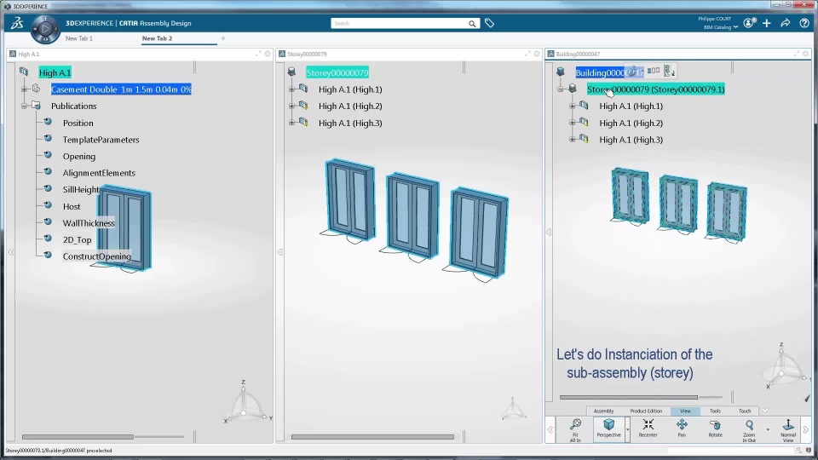Expand High A.1 (High.1) in the Building panel
Viewport: 818px width, 460px height.
(x=573, y=106)
